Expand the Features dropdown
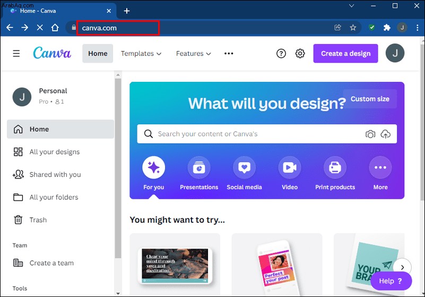Viewport: 425px width, 297px height. tap(194, 54)
